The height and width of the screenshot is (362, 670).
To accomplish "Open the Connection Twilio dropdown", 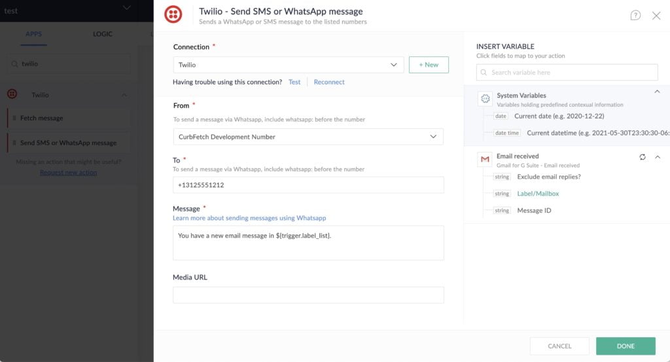I will (x=289, y=65).
